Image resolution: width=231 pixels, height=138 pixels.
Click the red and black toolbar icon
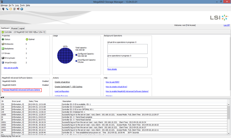(18, 9)
